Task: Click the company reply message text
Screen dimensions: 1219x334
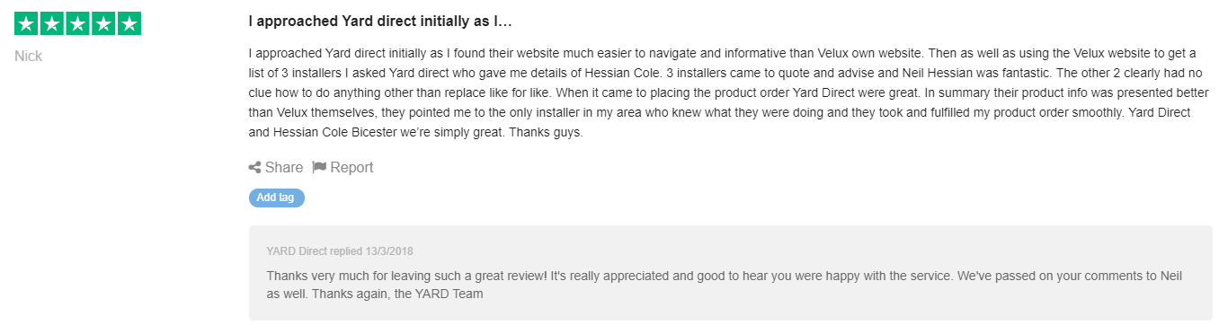Action: pyautogui.click(x=725, y=285)
